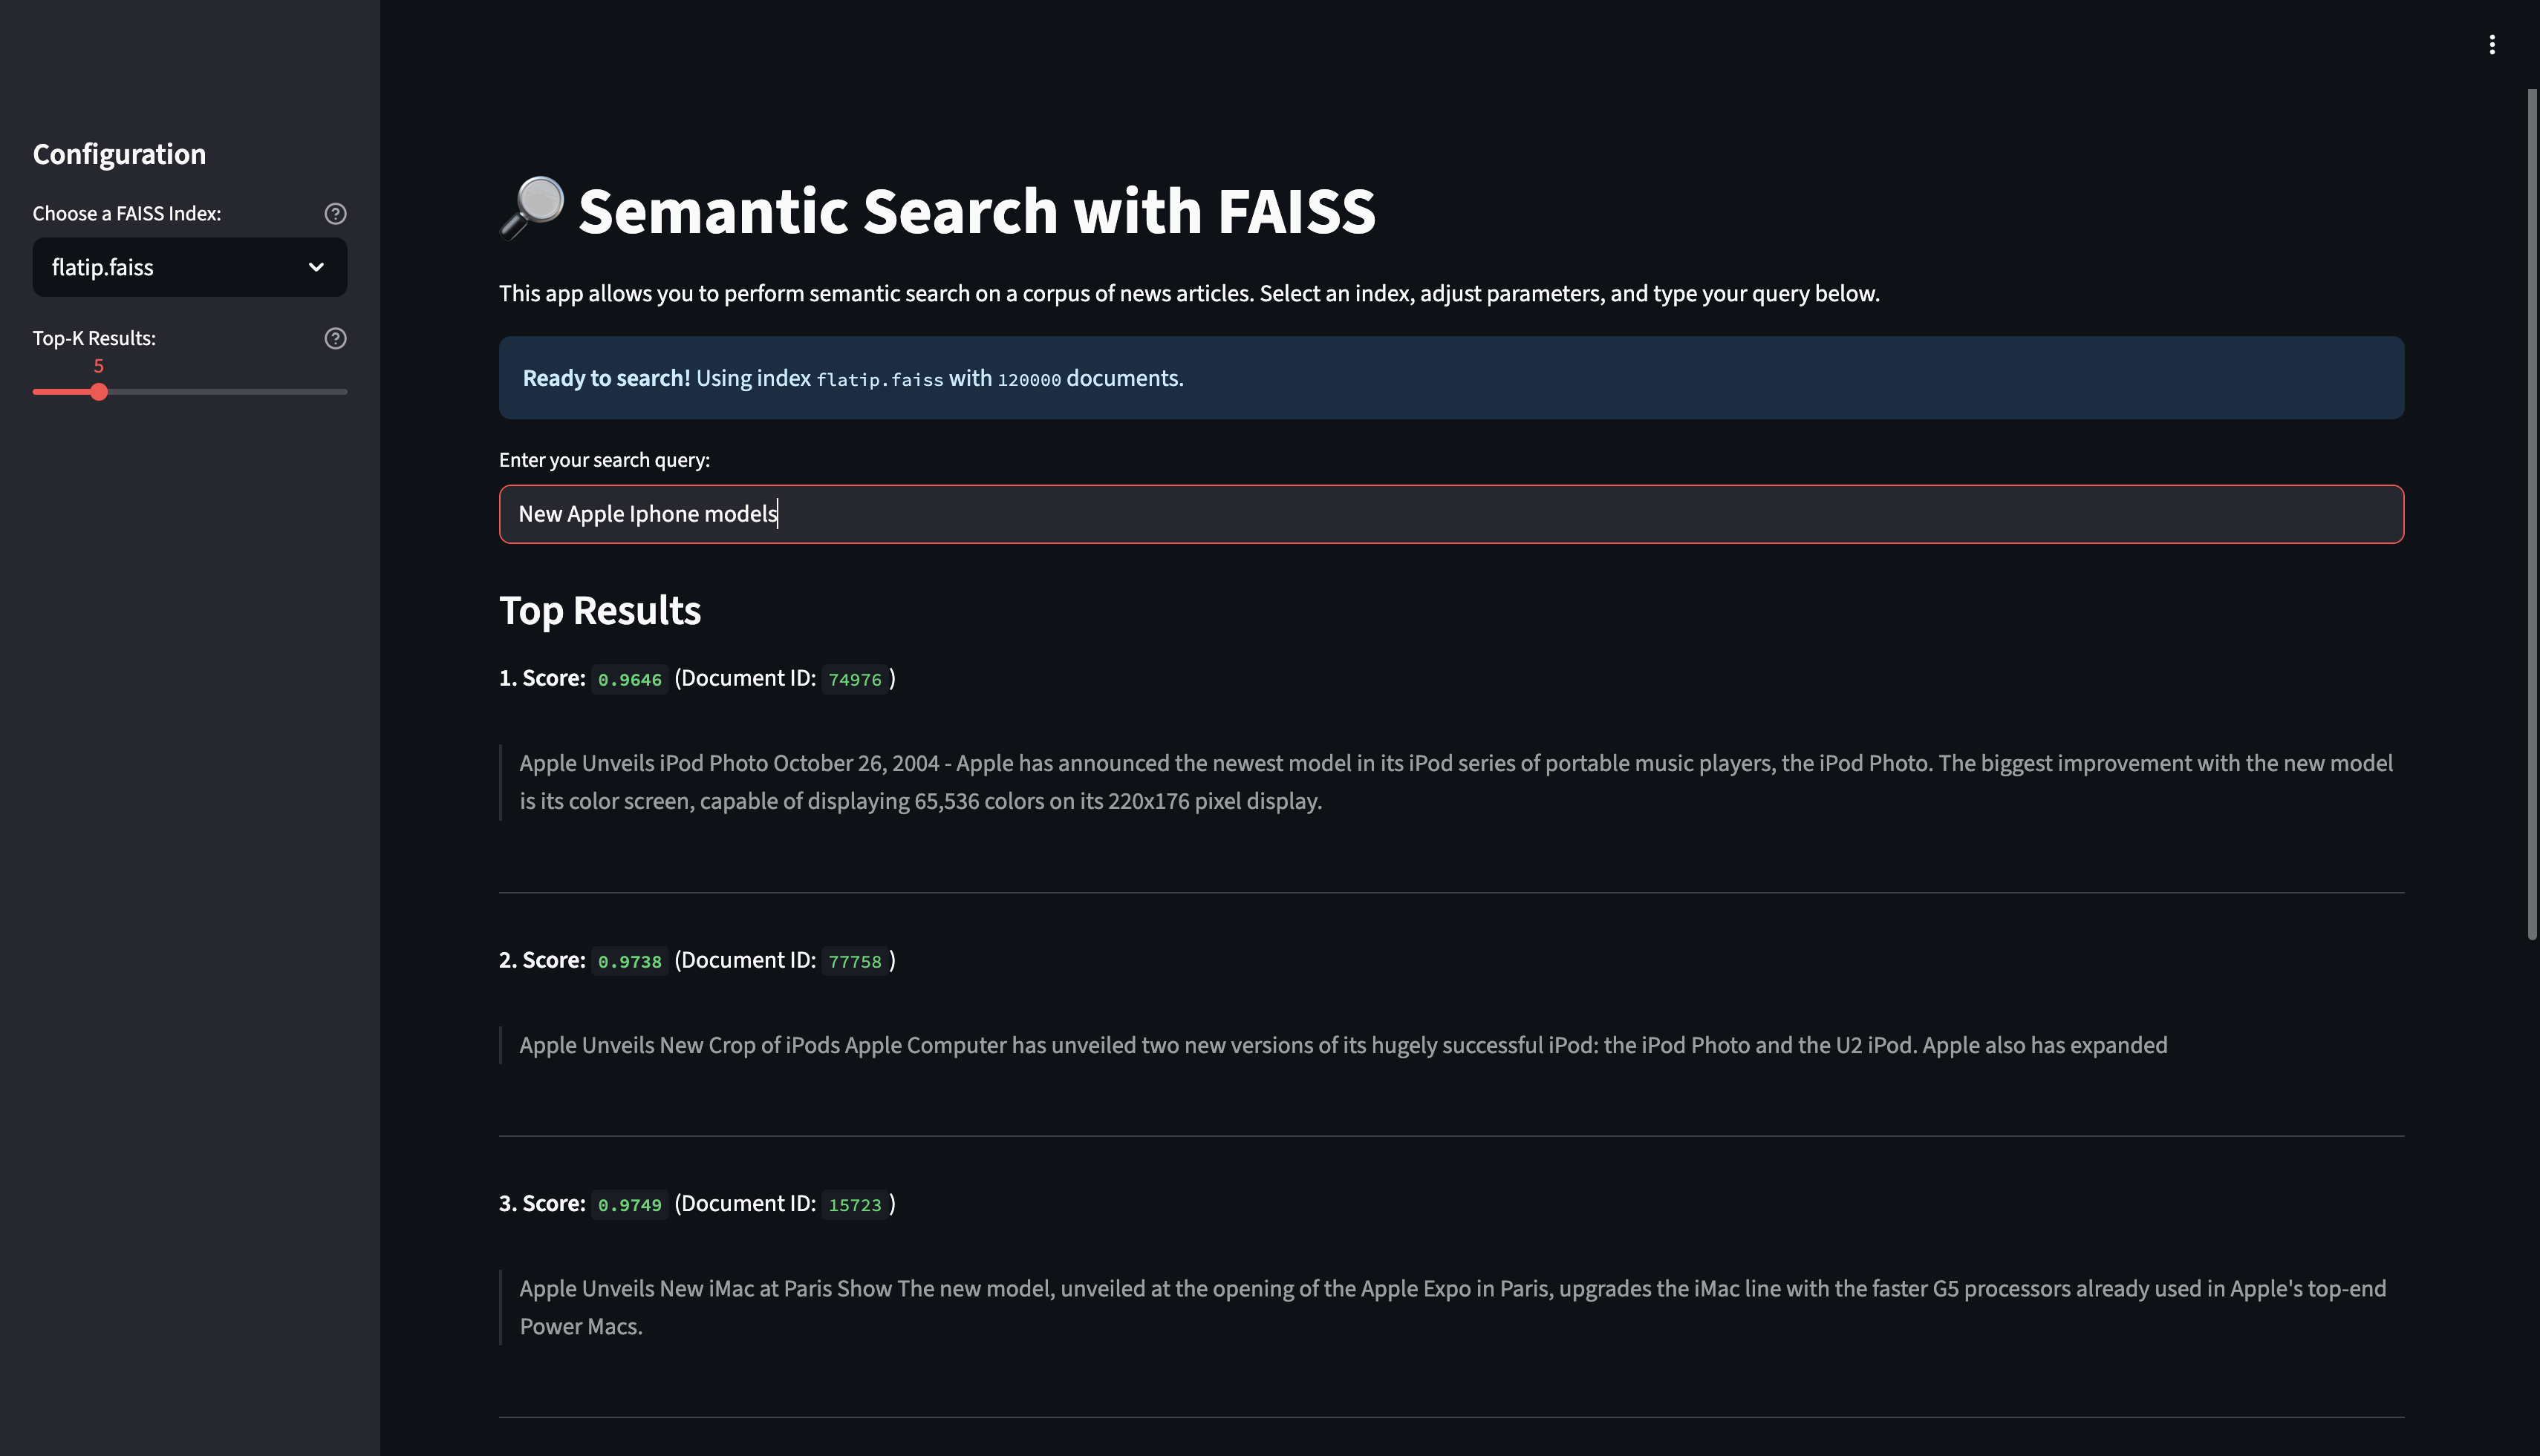This screenshot has width=2540, height=1456.
Task: Click the page vertical scrollbar
Action: pos(2532,514)
